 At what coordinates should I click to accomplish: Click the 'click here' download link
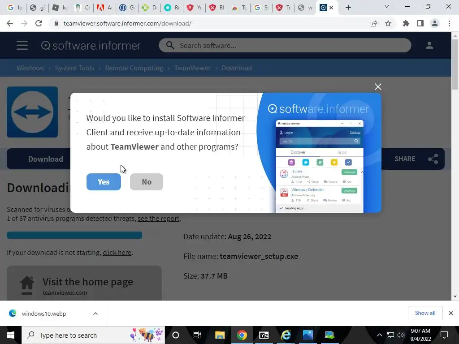117,253
